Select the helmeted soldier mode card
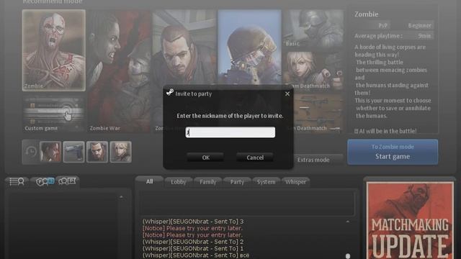The image size is (461, 259). 250,47
